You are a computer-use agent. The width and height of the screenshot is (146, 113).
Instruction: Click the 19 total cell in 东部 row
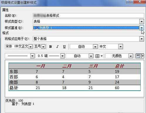117,72
